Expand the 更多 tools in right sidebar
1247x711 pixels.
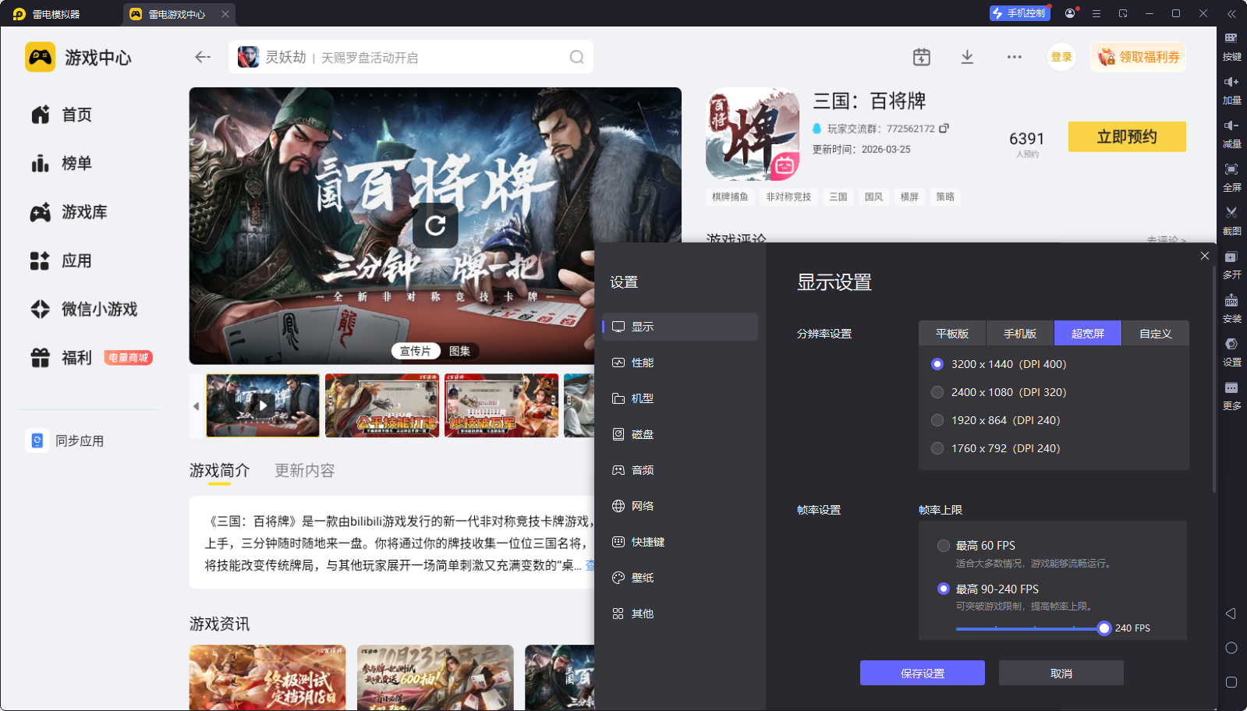1231,388
